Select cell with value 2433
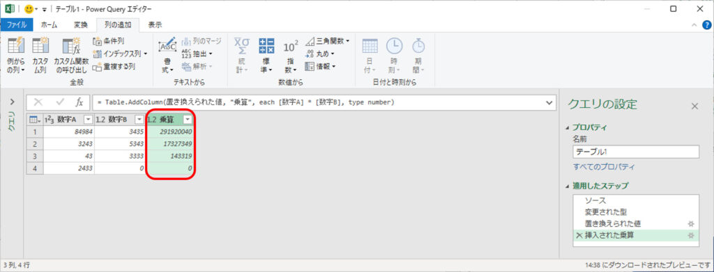Image resolution: width=714 pixels, height=272 pixels. click(69, 168)
